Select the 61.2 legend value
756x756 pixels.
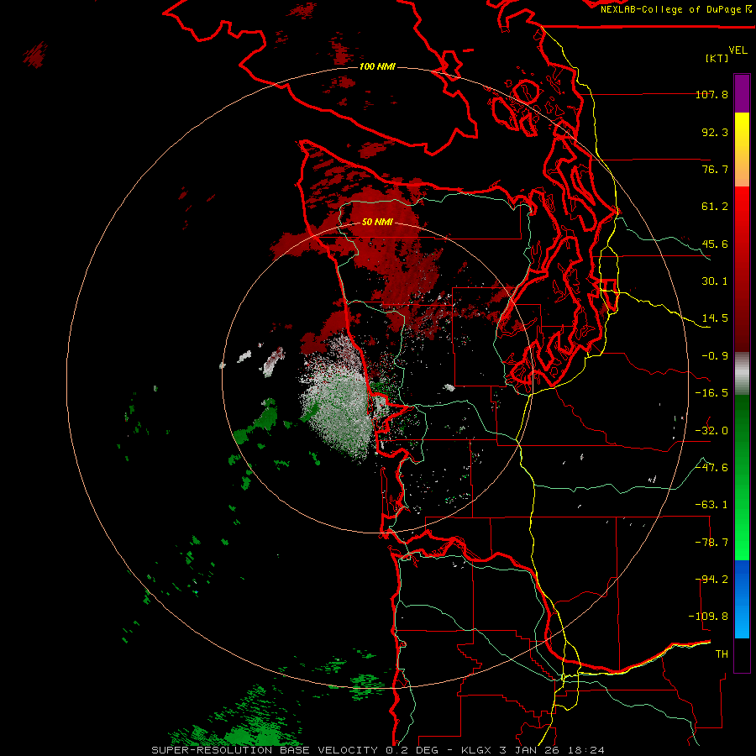pyautogui.click(x=715, y=207)
